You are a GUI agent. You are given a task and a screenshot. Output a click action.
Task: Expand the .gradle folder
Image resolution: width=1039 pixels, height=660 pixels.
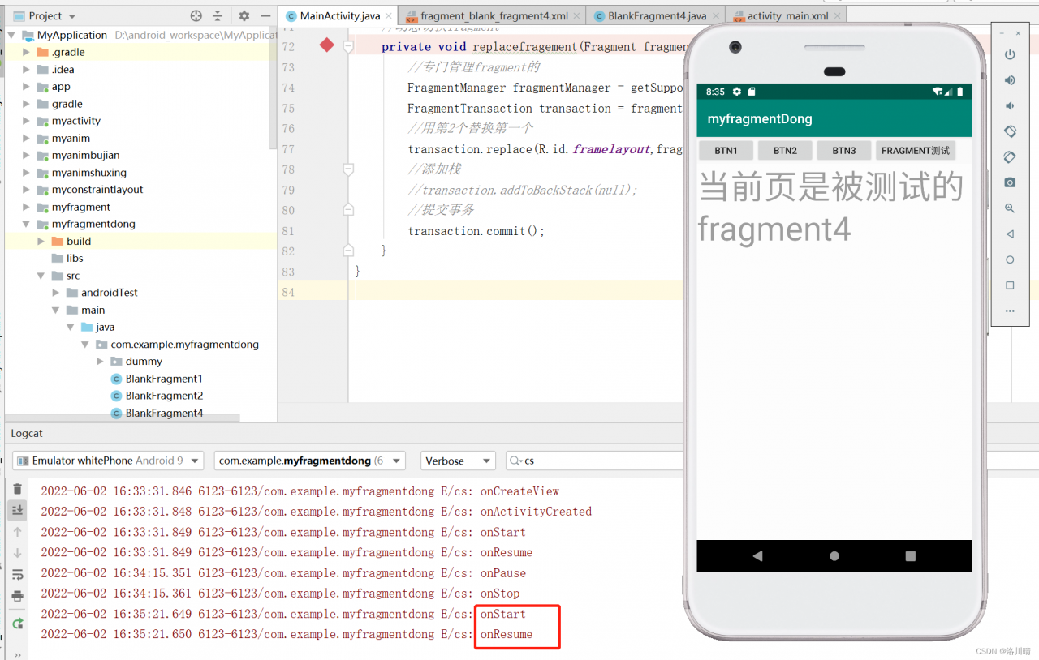26,52
